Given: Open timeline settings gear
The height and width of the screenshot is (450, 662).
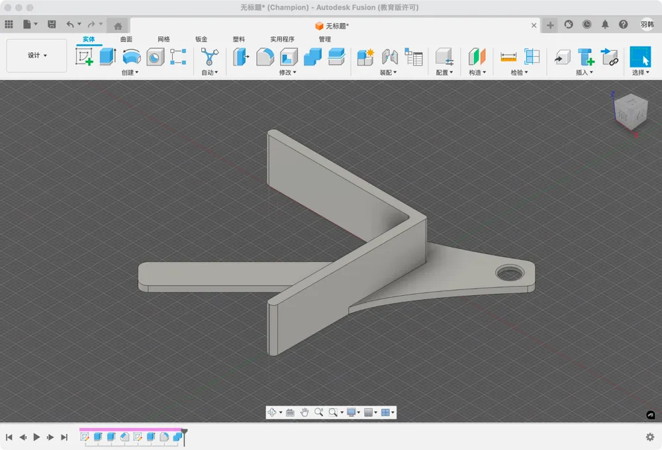Looking at the screenshot, I should (650, 437).
